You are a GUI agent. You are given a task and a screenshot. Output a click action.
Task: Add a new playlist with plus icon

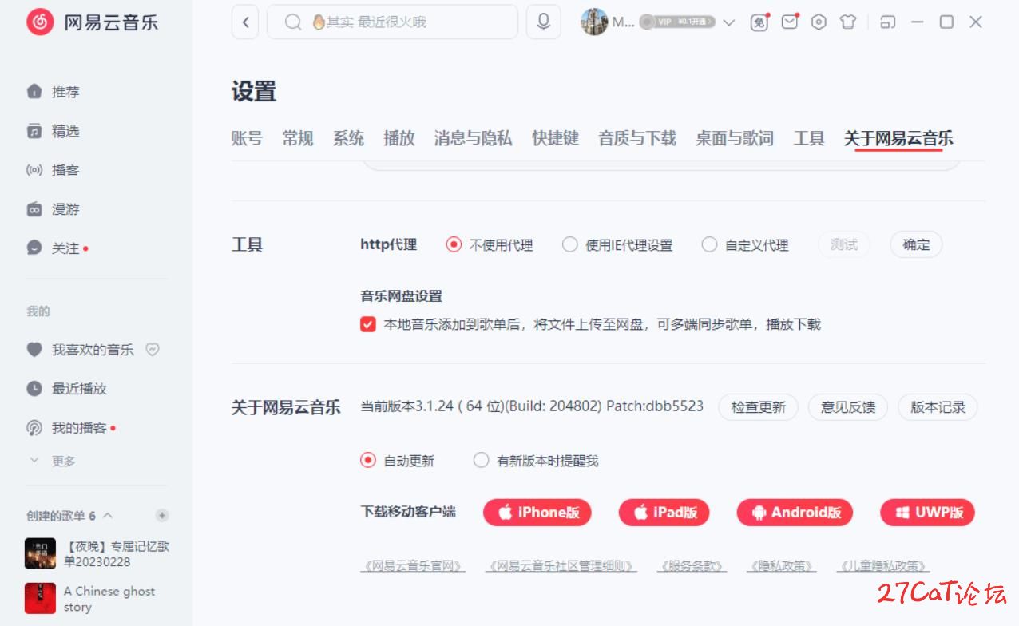pos(162,515)
